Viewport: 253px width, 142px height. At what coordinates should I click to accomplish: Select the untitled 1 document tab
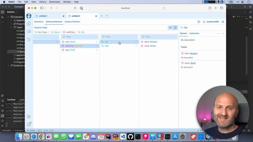tap(50, 16)
